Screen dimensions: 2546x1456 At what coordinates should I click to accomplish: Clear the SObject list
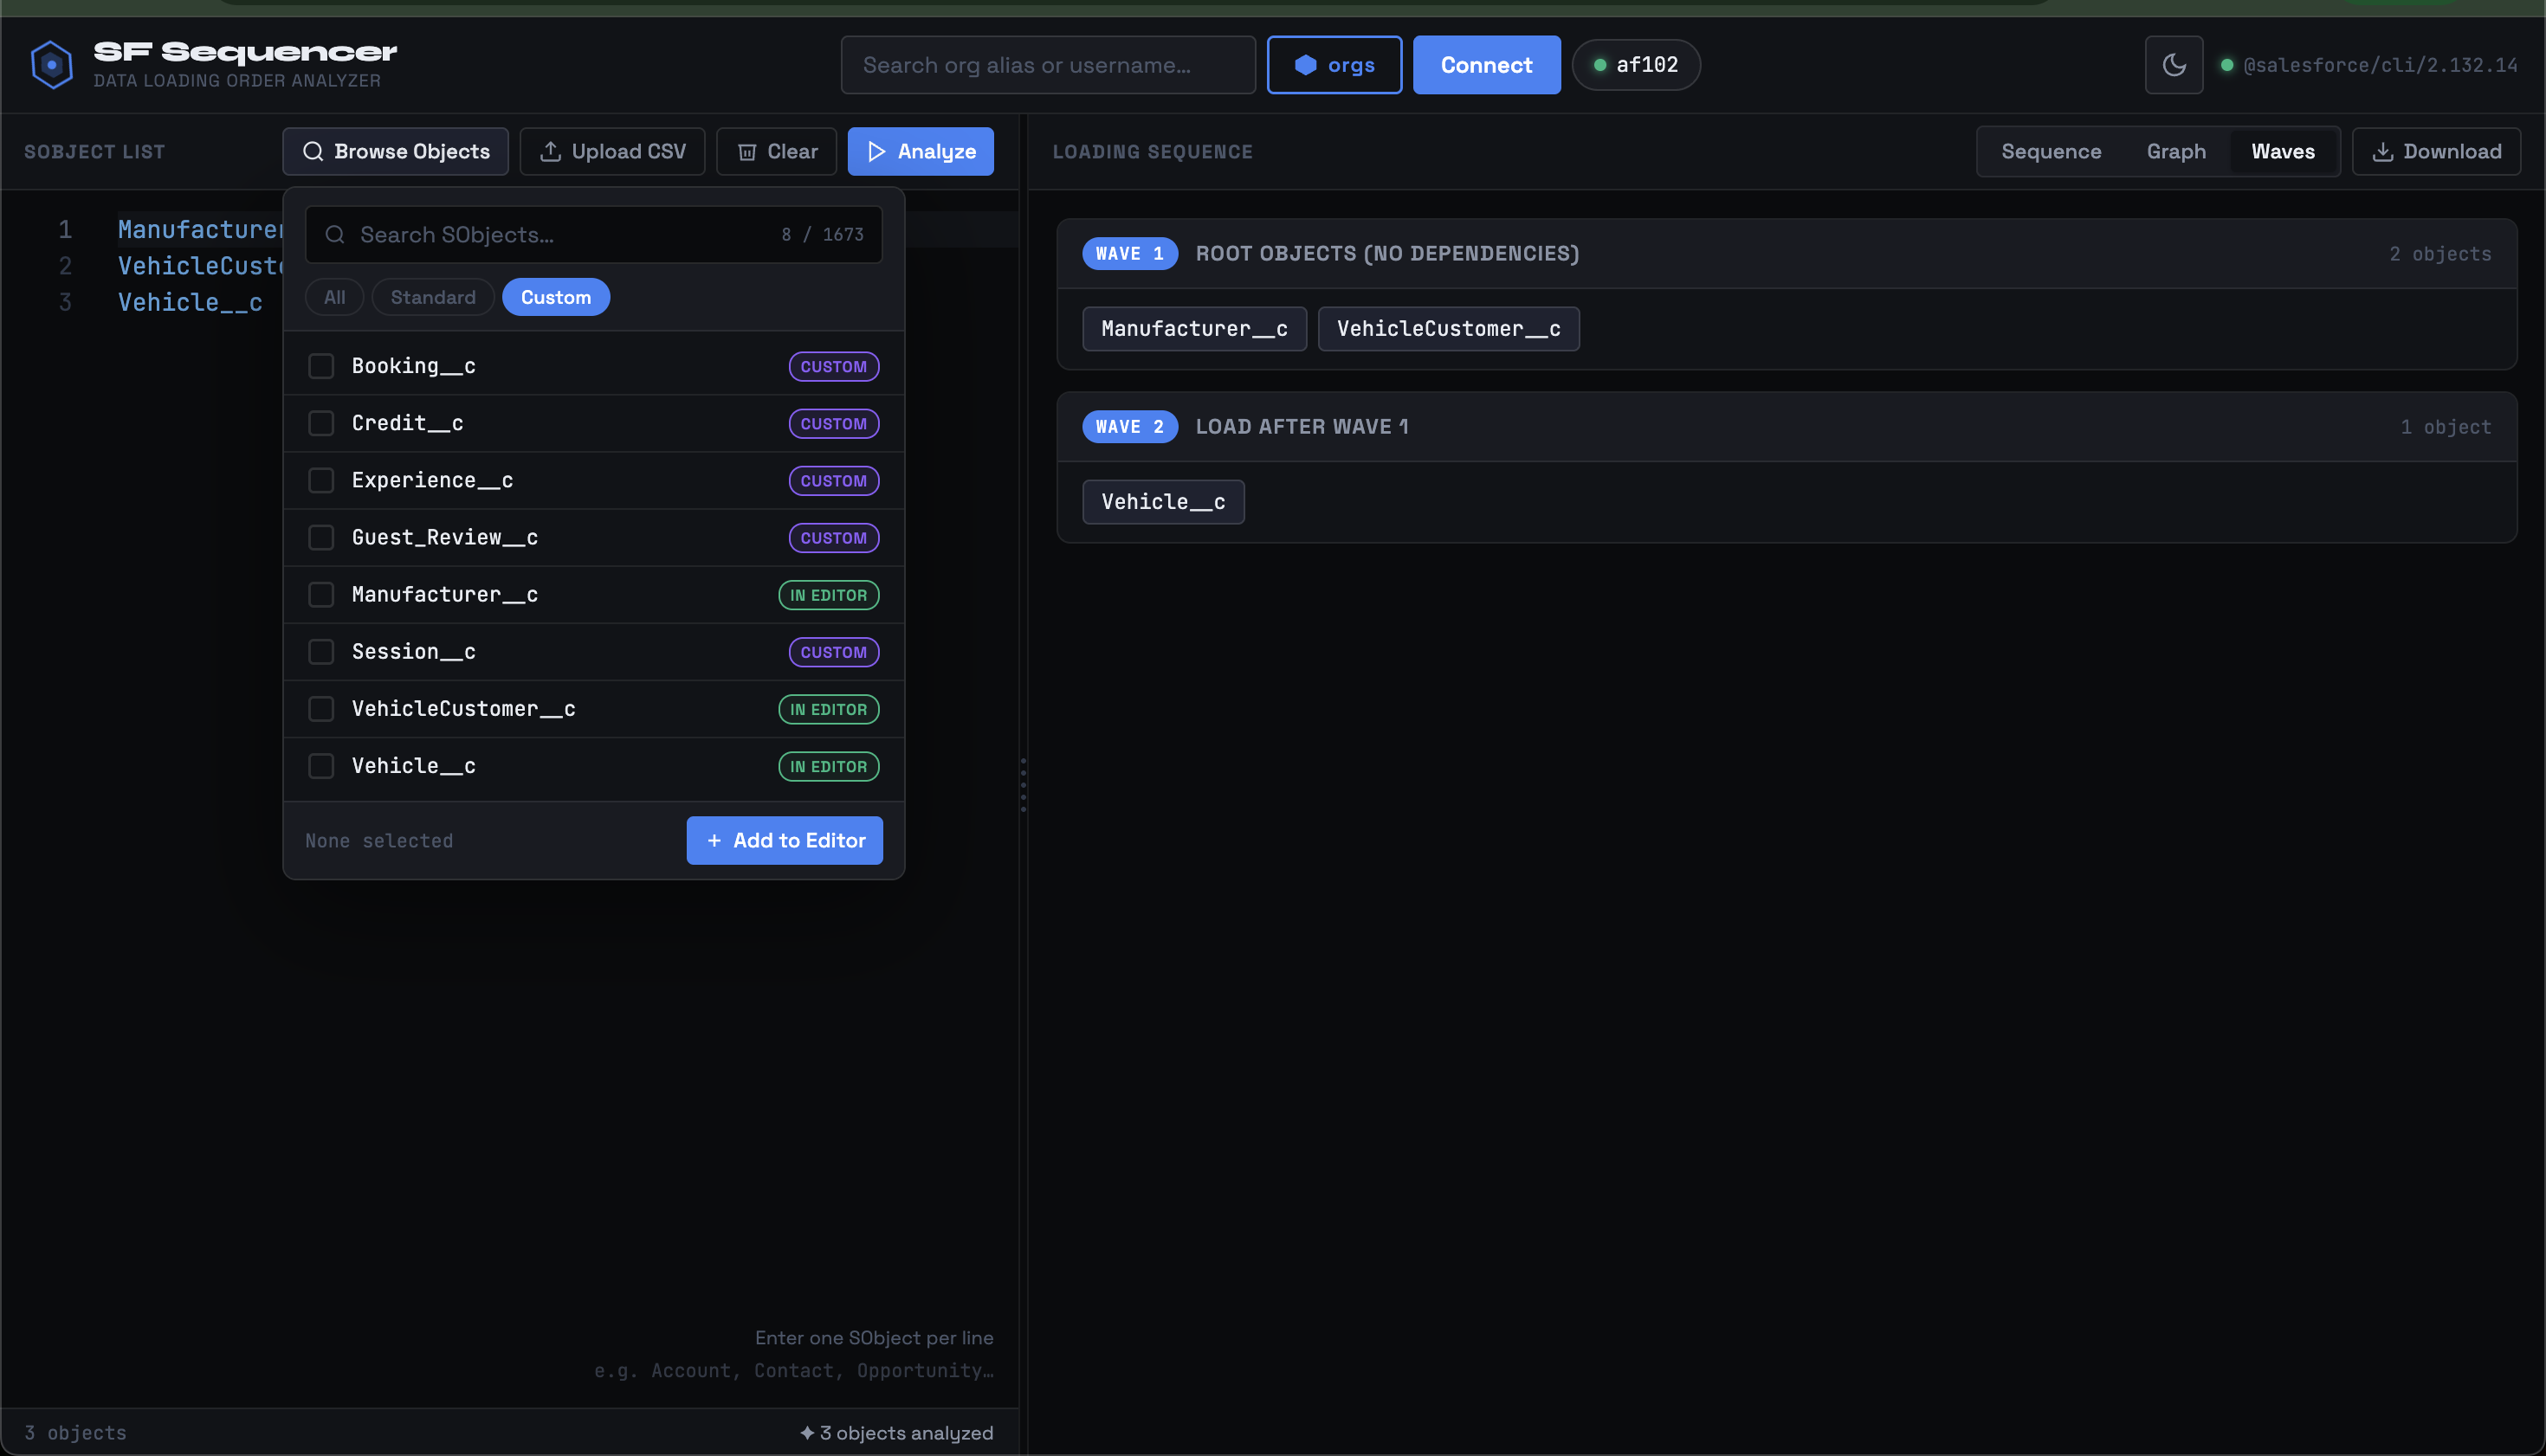click(778, 152)
